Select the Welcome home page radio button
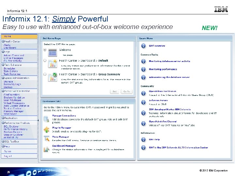Viewport: 235px width, 176px height. [45, 50]
